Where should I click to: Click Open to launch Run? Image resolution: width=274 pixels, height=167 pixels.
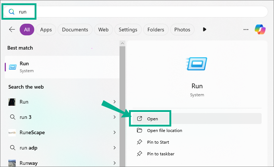pyautogui.click(x=197, y=119)
